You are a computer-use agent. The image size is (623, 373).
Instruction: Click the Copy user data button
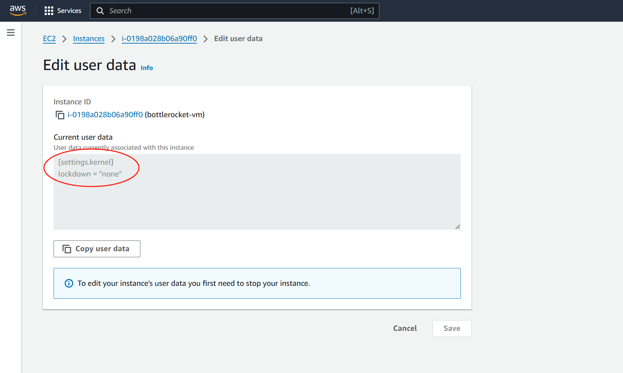(x=97, y=249)
